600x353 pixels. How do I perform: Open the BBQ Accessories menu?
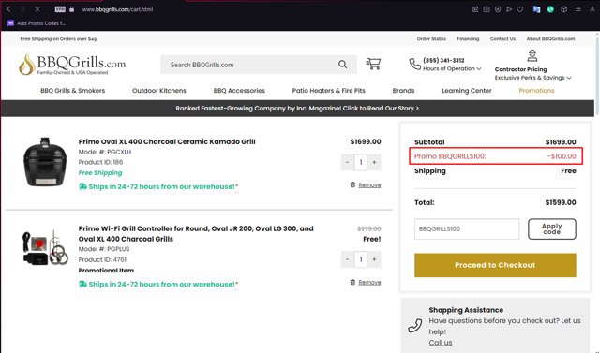(x=239, y=91)
